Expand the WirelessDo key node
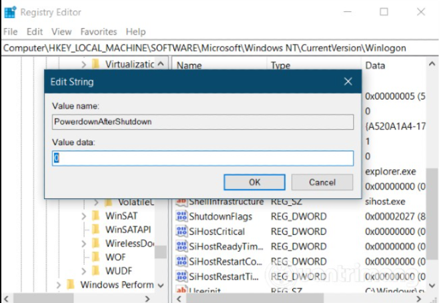 (x=83, y=243)
